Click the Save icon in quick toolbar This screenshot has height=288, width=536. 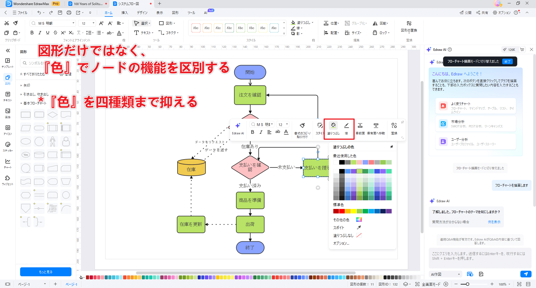click(x=60, y=13)
